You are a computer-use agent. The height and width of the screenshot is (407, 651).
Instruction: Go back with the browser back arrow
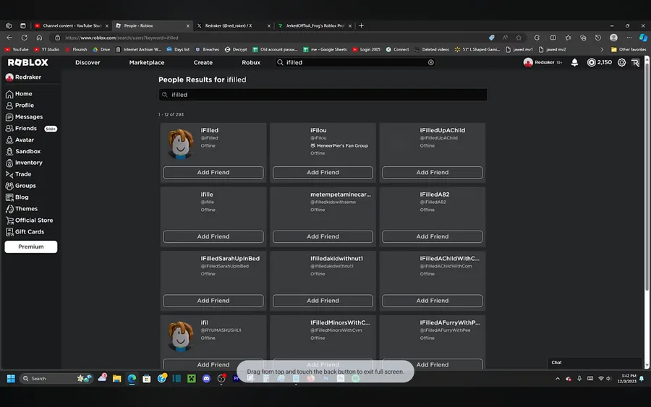(9, 38)
